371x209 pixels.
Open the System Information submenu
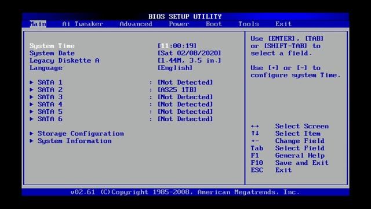[75, 141]
